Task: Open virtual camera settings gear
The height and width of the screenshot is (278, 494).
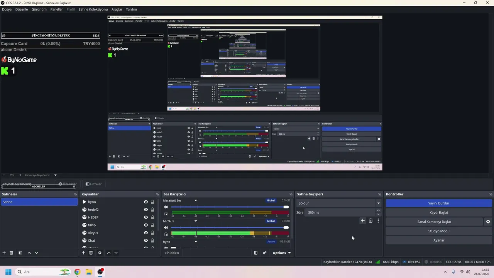Action: pyautogui.click(x=488, y=222)
